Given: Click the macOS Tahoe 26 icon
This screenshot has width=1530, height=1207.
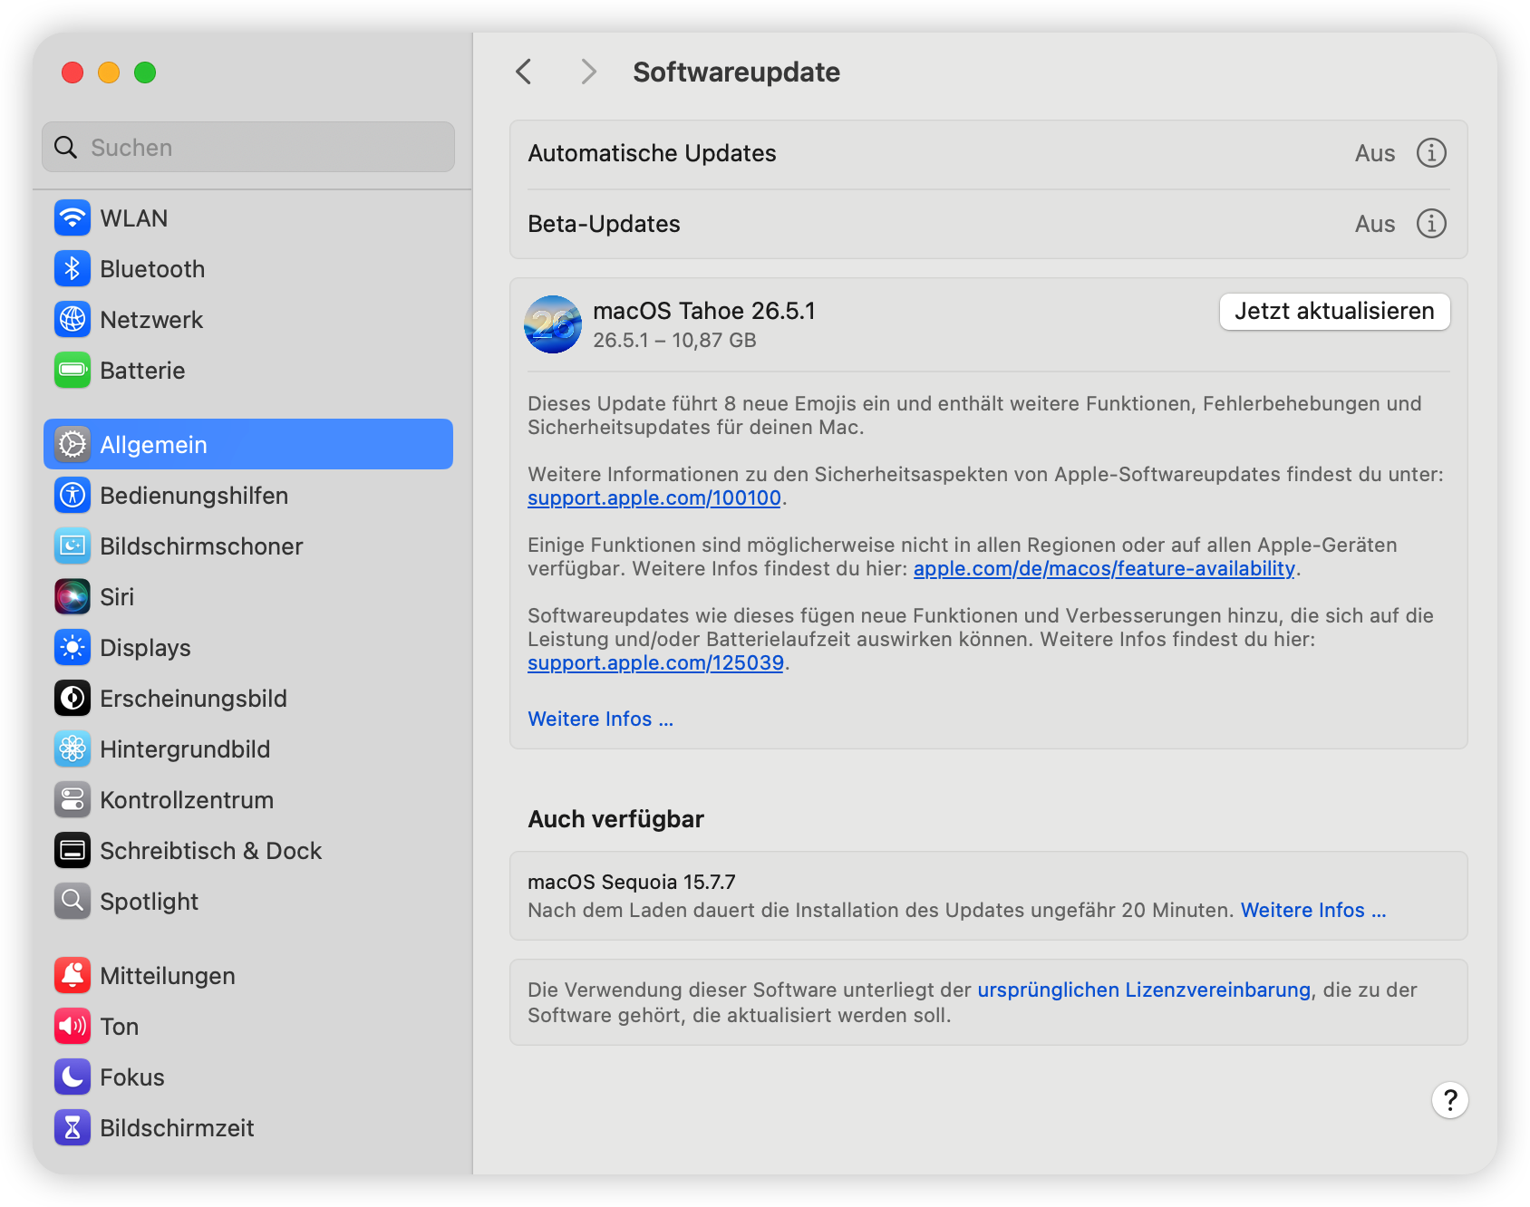Looking at the screenshot, I should point(553,324).
